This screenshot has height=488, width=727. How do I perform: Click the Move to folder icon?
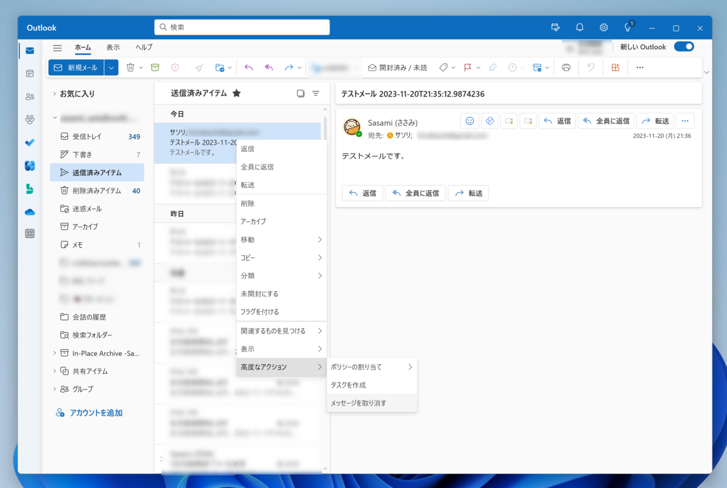point(220,68)
